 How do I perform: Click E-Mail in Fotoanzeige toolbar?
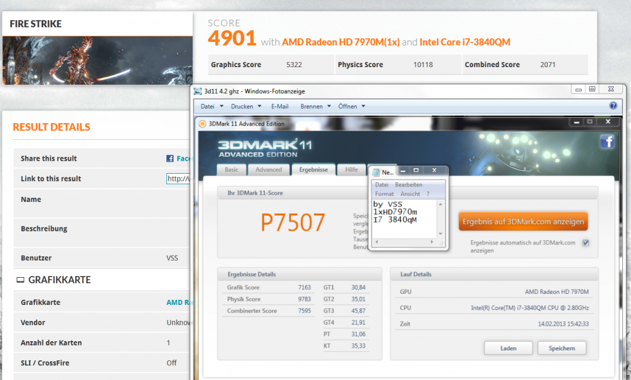280,106
